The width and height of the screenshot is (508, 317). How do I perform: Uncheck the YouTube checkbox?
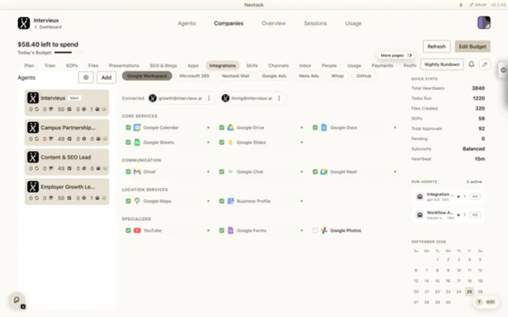click(128, 231)
